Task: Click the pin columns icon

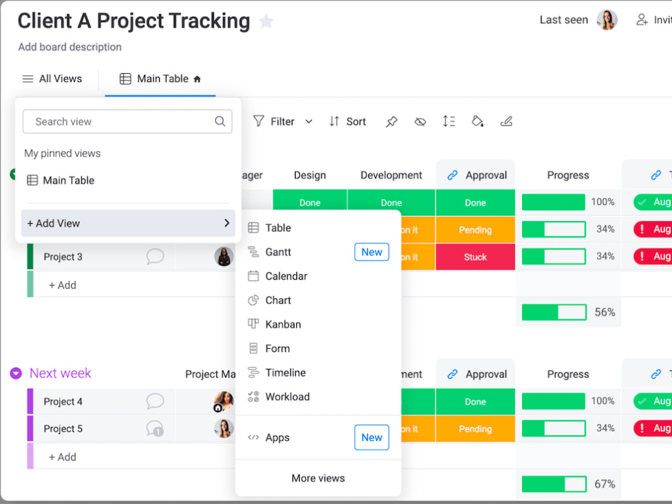Action: [x=391, y=122]
